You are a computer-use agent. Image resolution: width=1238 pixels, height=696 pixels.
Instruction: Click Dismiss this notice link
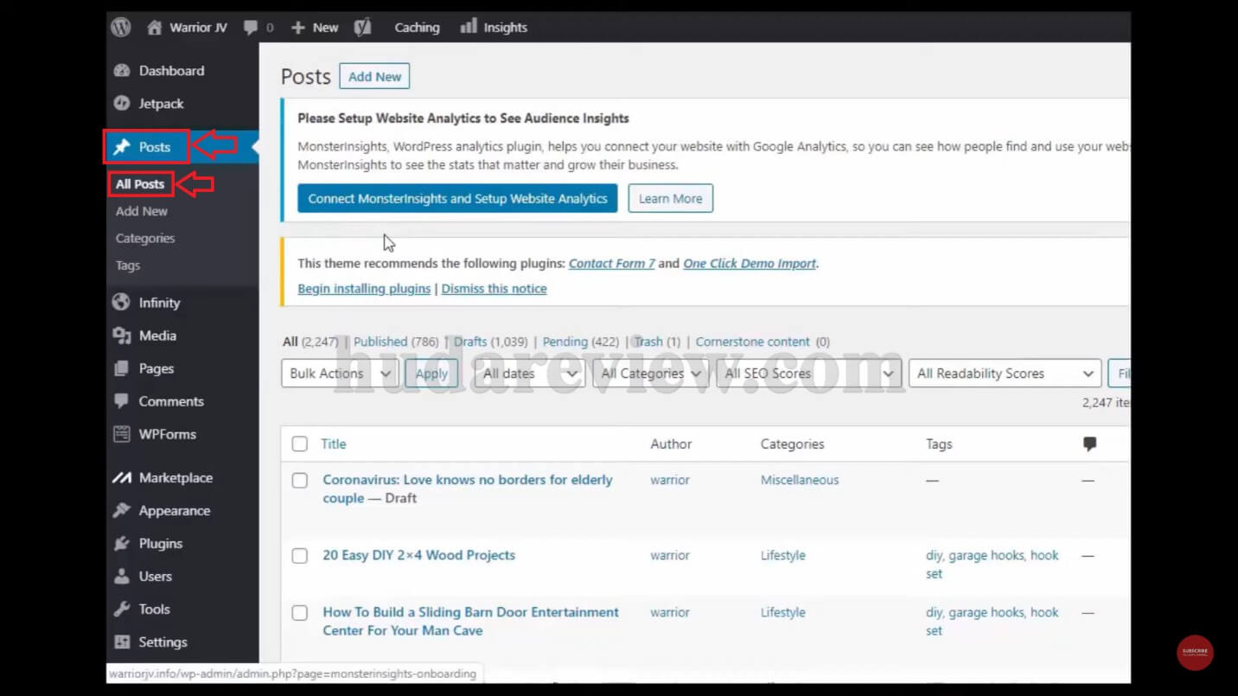coord(494,289)
